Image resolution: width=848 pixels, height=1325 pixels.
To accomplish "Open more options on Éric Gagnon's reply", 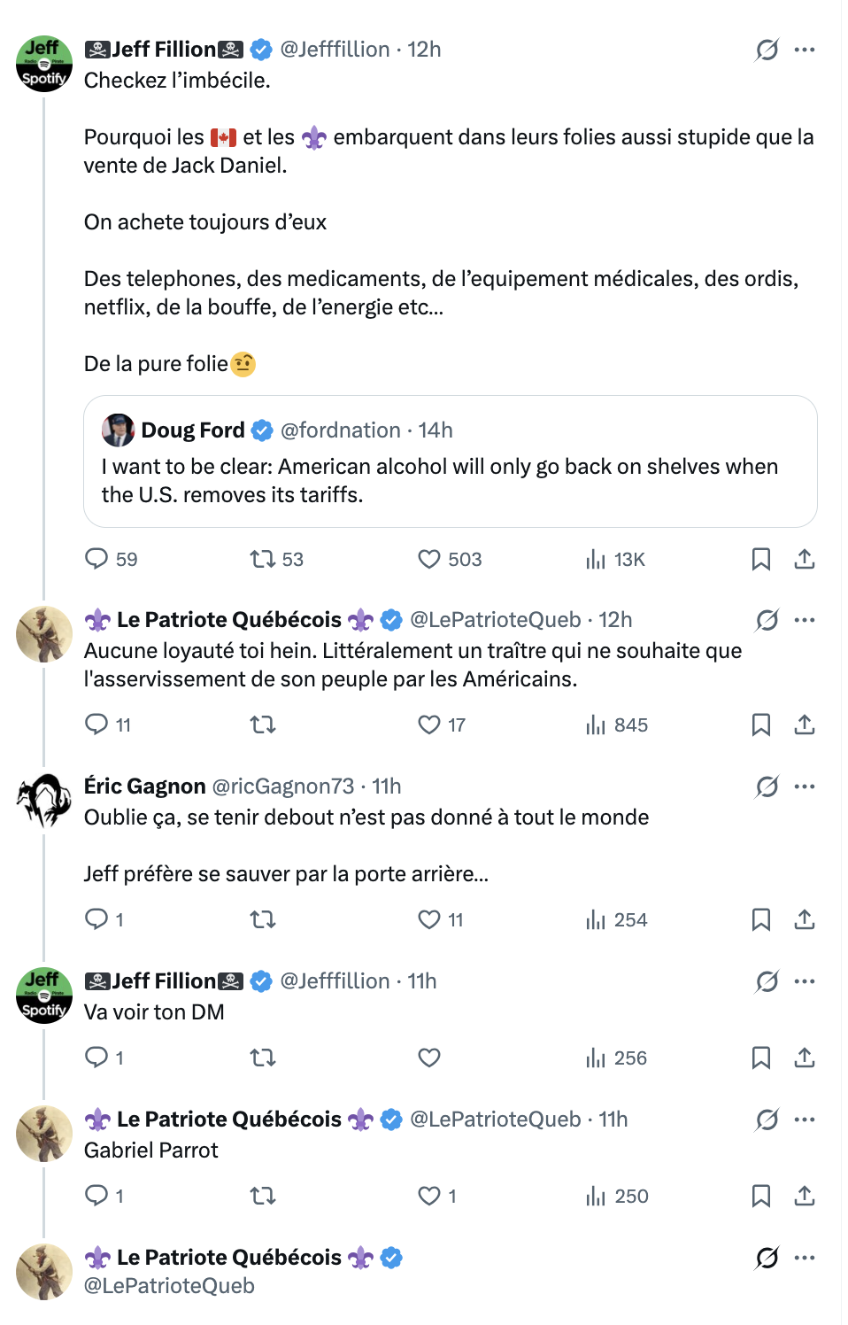I will pyautogui.click(x=805, y=786).
